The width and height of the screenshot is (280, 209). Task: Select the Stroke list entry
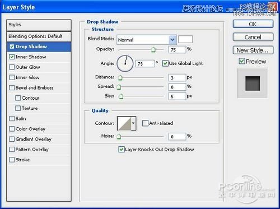click(39, 160)
